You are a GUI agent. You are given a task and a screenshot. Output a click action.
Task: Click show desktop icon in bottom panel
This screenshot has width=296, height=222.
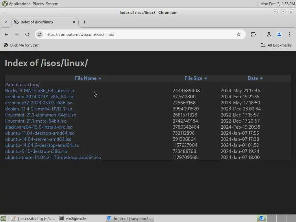(3, 219)
